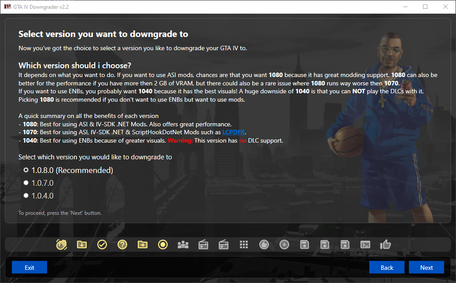This screenshot has width=456, height=283.
Task: Click the gray pie chart circle step icon
Action: (x=264, y=245)
